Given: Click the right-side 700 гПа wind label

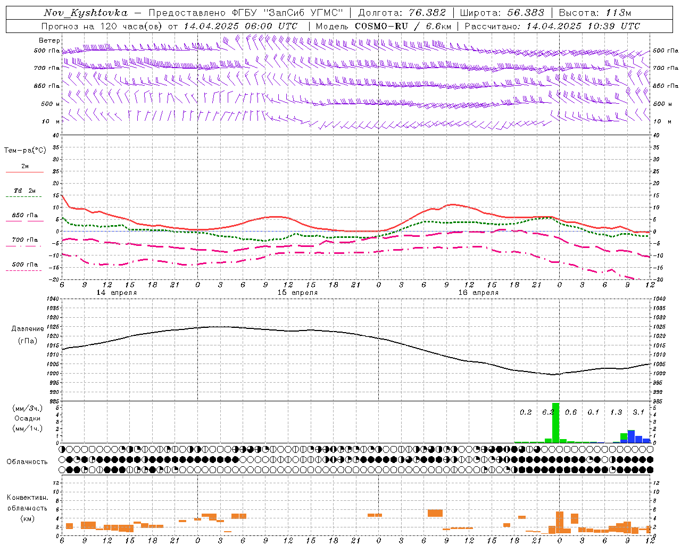Looking at the screenshot, I should coord(666,68).
